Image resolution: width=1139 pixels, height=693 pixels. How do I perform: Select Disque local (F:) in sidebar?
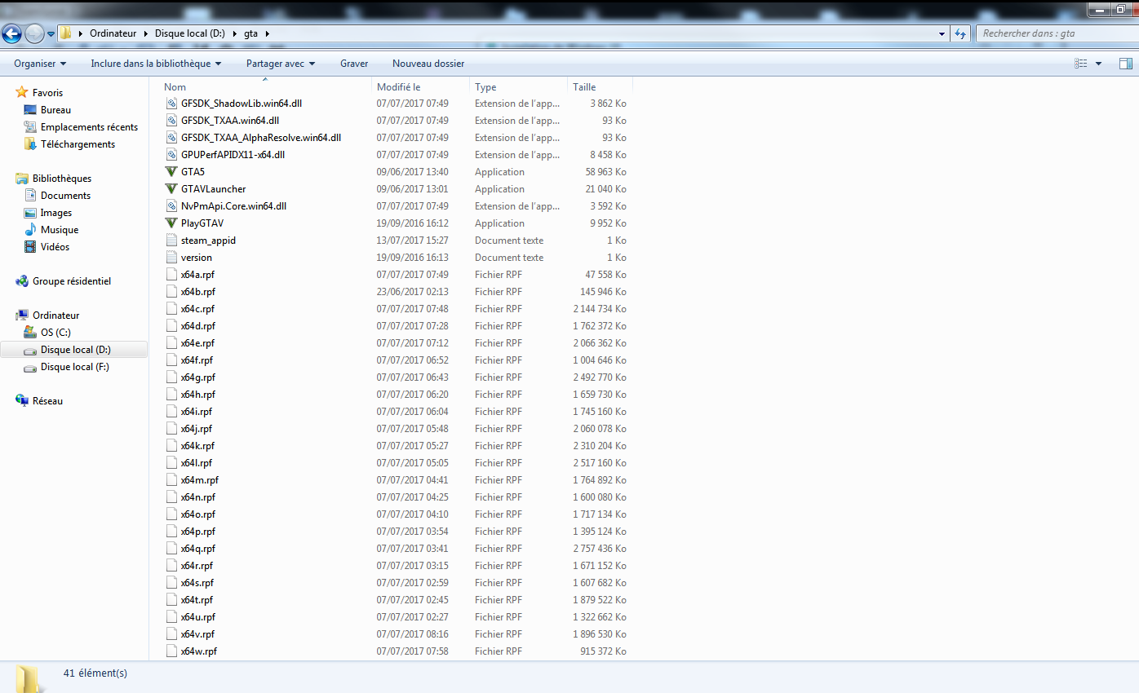75,367
